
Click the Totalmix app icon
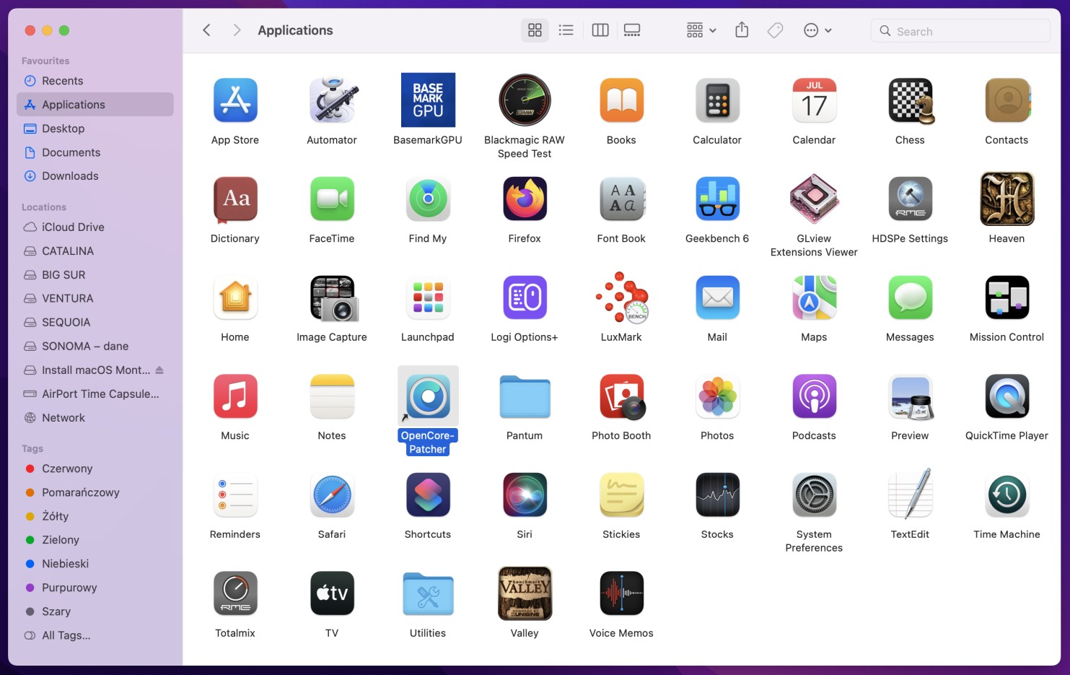tap(235, 593)
